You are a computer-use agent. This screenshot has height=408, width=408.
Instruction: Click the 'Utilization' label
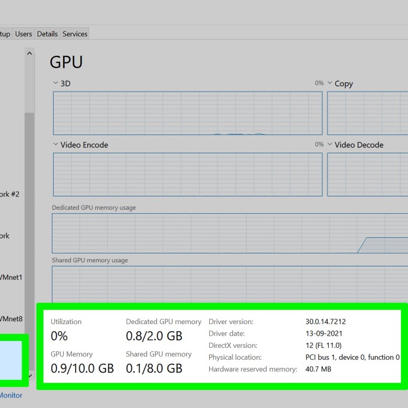coord(66,322)
